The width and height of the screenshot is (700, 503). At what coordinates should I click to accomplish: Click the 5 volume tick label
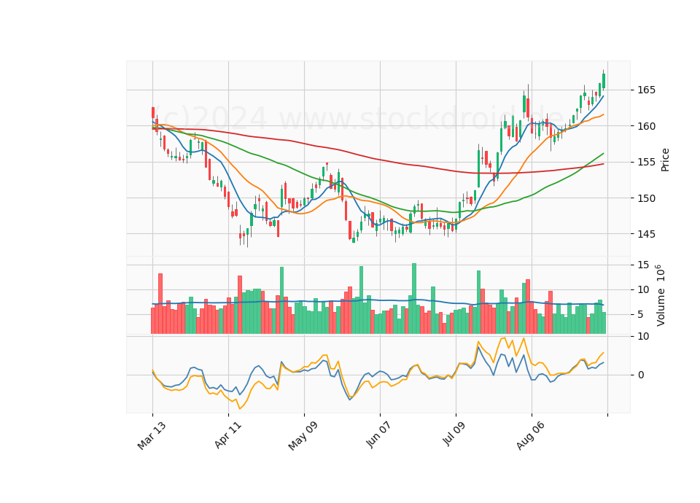641,315
